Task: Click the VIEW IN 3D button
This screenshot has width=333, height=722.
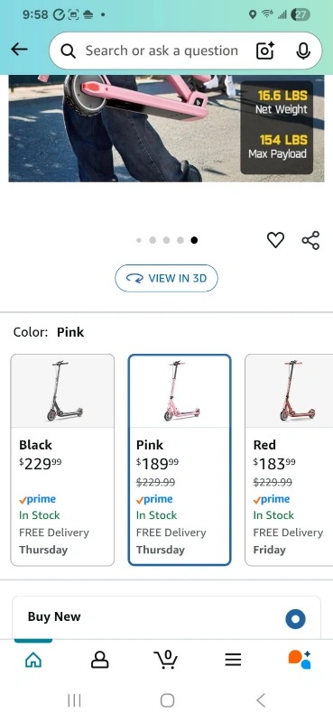Action: pyautogui.click(x=166, y=278)
